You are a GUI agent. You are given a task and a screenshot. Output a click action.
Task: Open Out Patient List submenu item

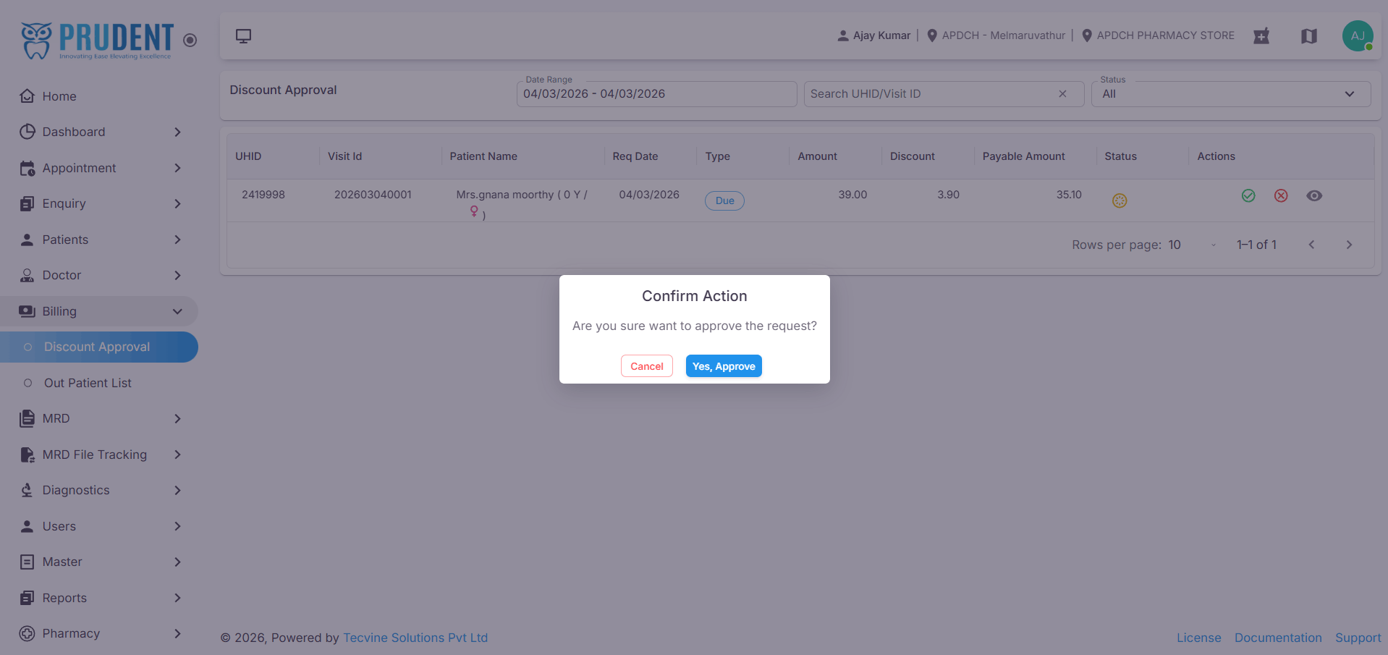99,383
